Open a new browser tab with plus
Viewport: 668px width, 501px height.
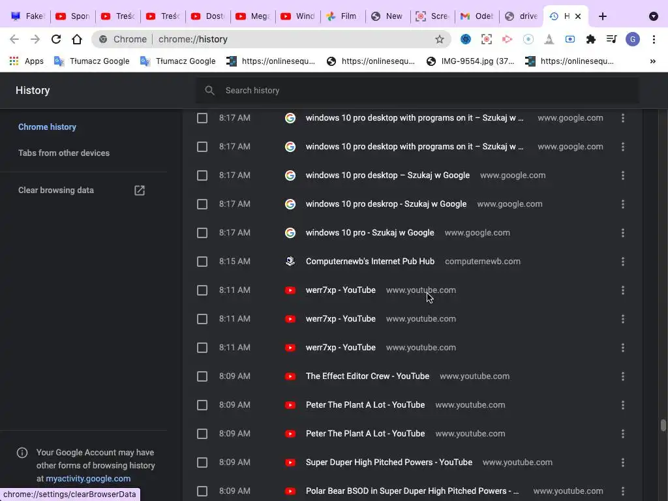(602, 16)
